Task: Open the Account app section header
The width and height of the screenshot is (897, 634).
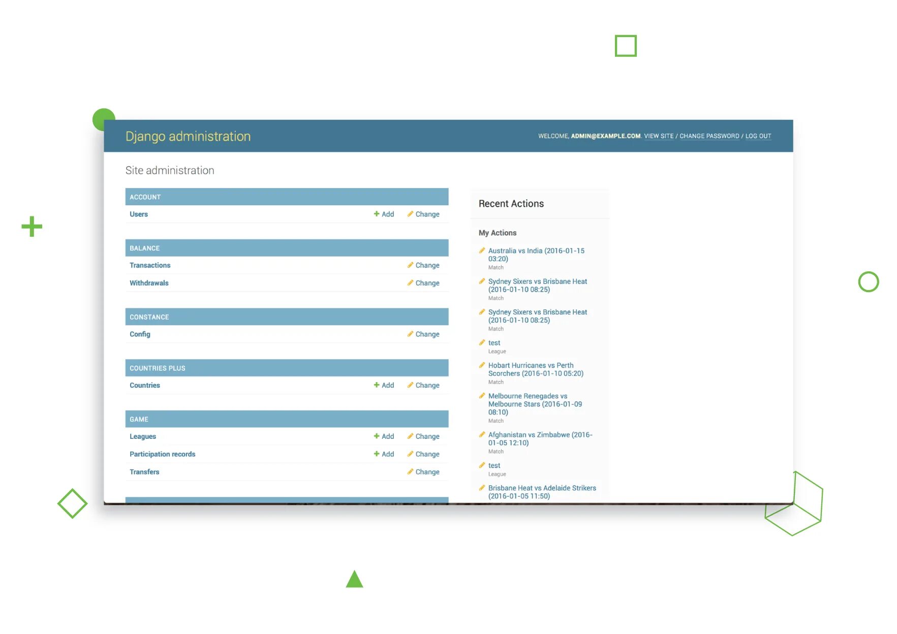Action: click(x=145, y=197)
